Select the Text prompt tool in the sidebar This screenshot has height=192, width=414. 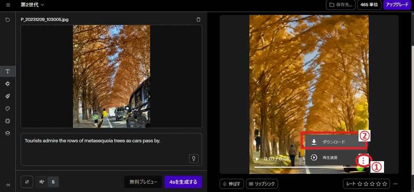tap(8, 71)
